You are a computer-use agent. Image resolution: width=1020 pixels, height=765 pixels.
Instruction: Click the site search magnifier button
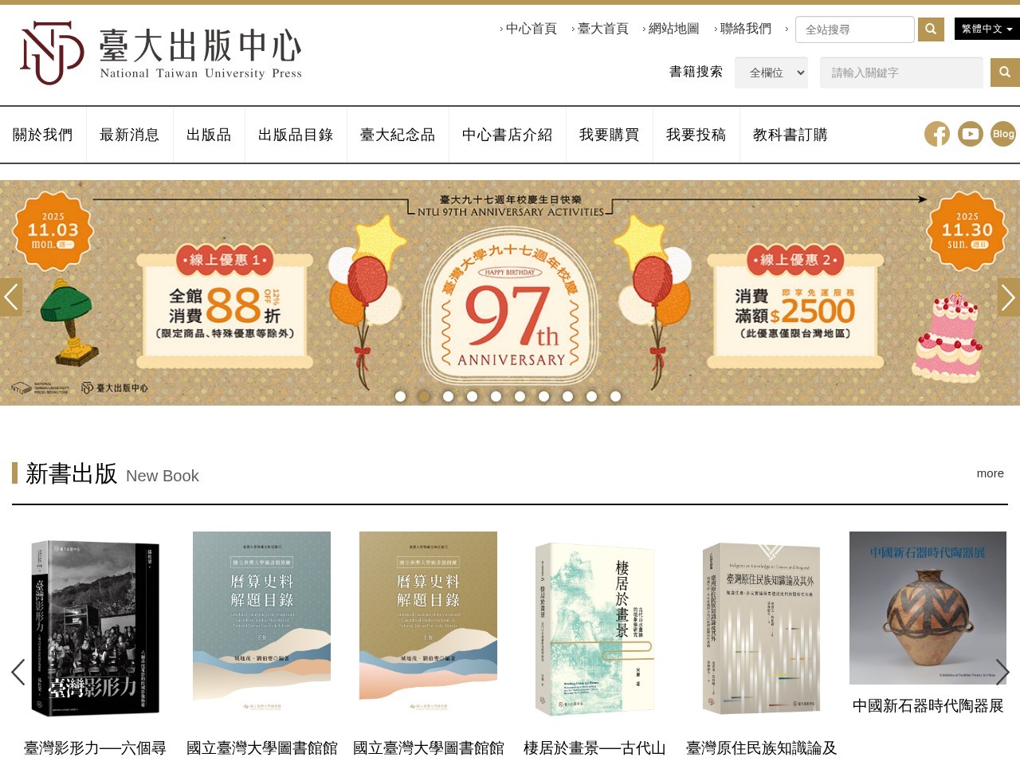931,29
